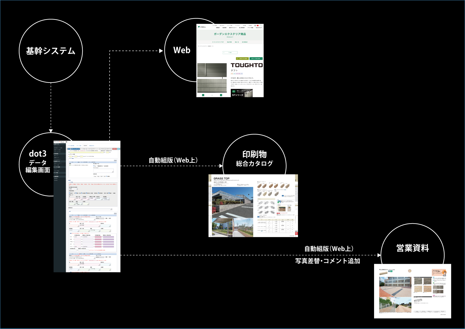Click the red YouTube icon on the Web page
The height and width of the screenshot is (329, 465).
(x=258, y=25)
